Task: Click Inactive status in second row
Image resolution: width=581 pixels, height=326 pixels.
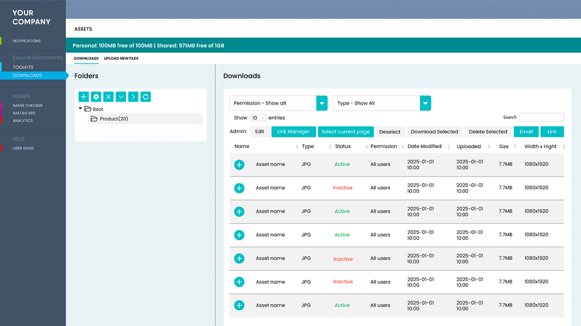Action: click(343, 188)
